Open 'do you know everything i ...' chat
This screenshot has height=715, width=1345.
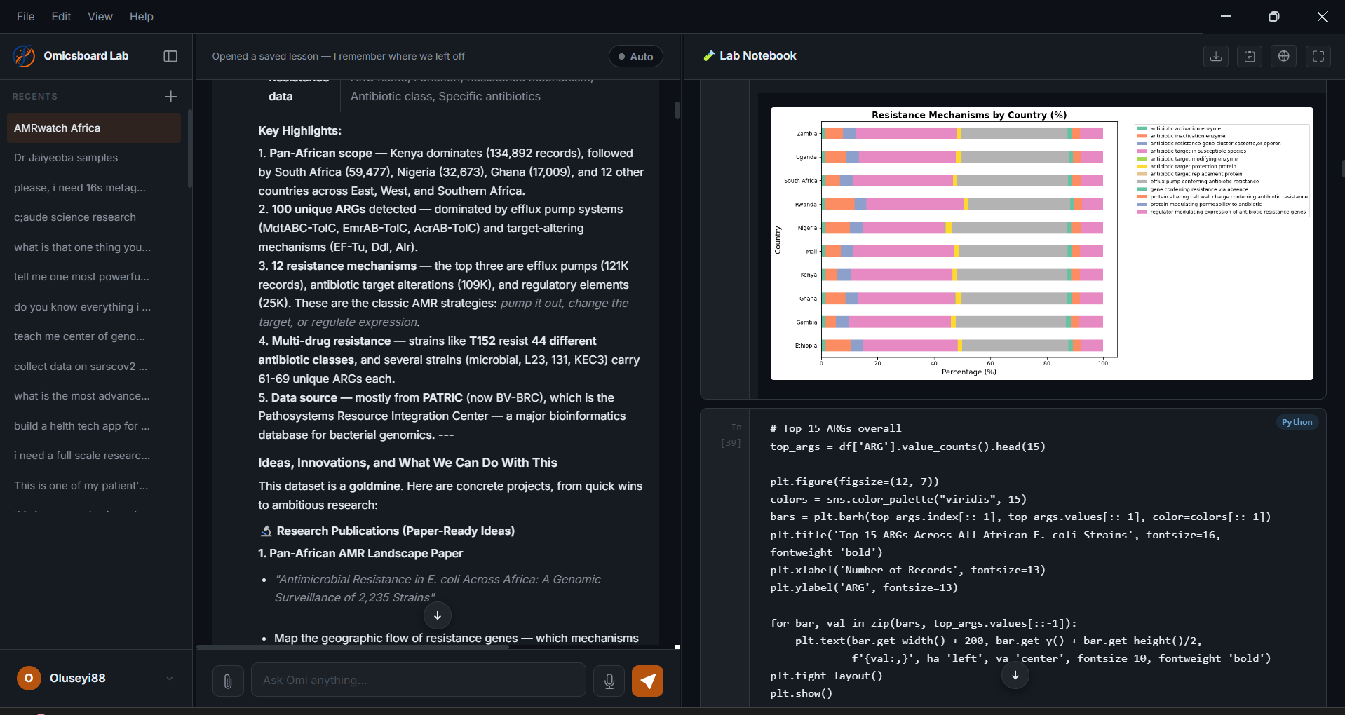click(94, 307)
